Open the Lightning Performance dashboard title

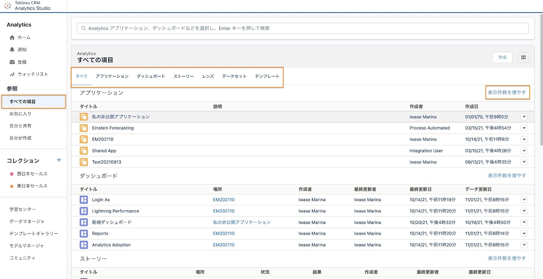(x=115, y=211)
